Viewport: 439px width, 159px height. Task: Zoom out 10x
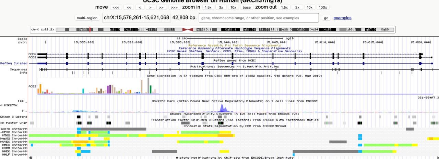tap(309, 7)
